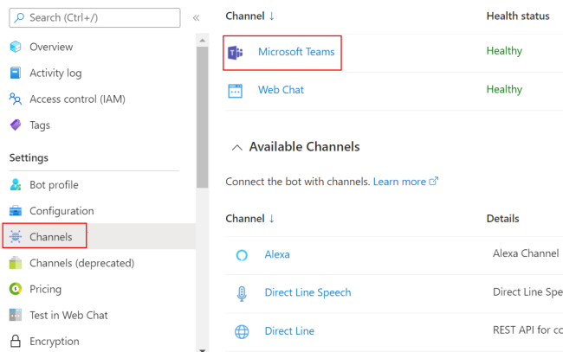The image size is (563, 352).
Task: Click the Overview cube icon
Action: [x=15, y=47]
